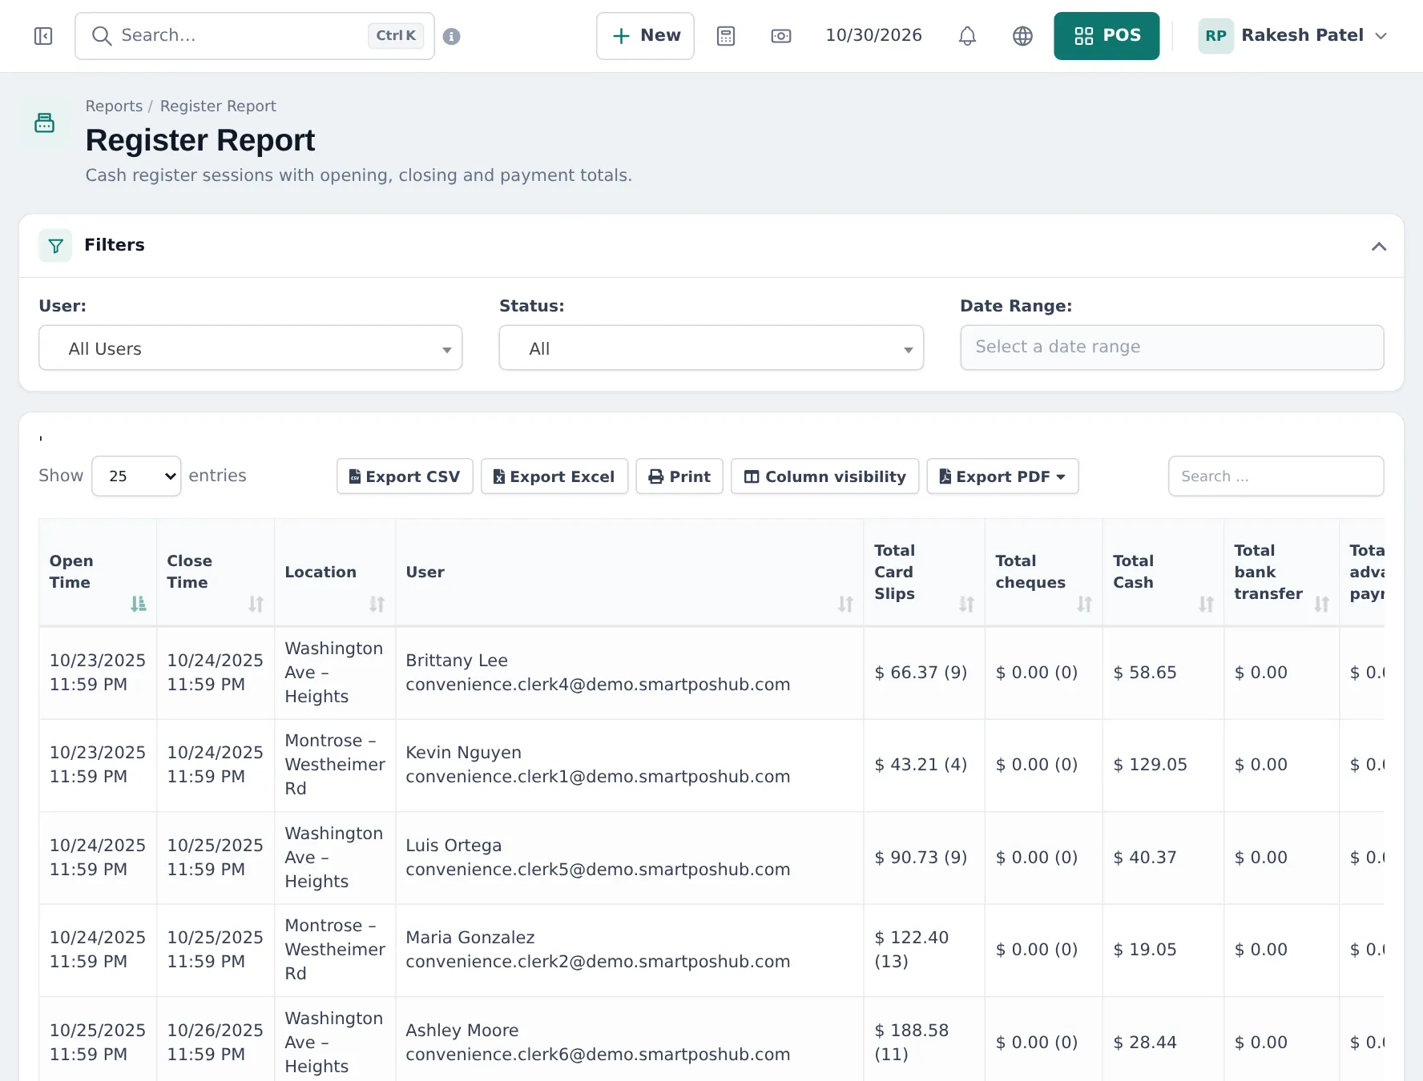Sort by Total Cash column

[x=1163, y=573]
